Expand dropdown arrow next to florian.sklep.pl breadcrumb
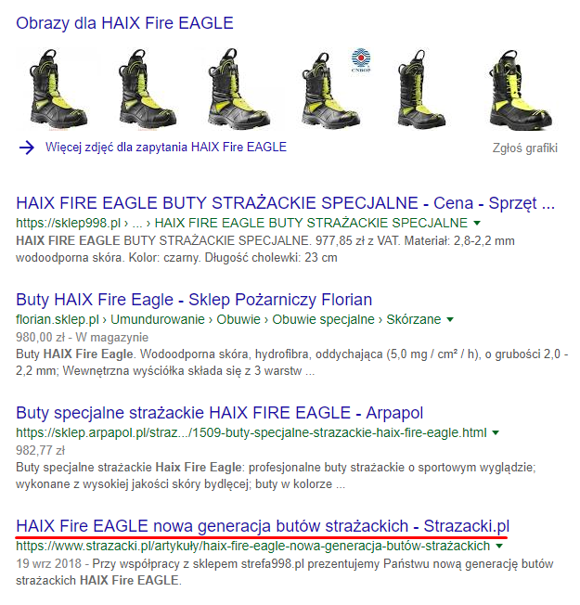The width and height of the screenshot is (580, 605). [450, 319]
